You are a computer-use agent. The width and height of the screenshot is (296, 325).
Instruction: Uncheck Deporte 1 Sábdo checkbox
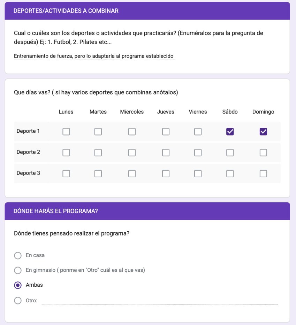point(230,132)
